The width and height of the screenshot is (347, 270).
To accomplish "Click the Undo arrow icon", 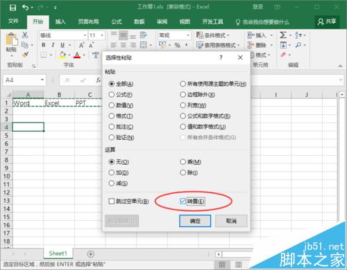I will point(25,8).
